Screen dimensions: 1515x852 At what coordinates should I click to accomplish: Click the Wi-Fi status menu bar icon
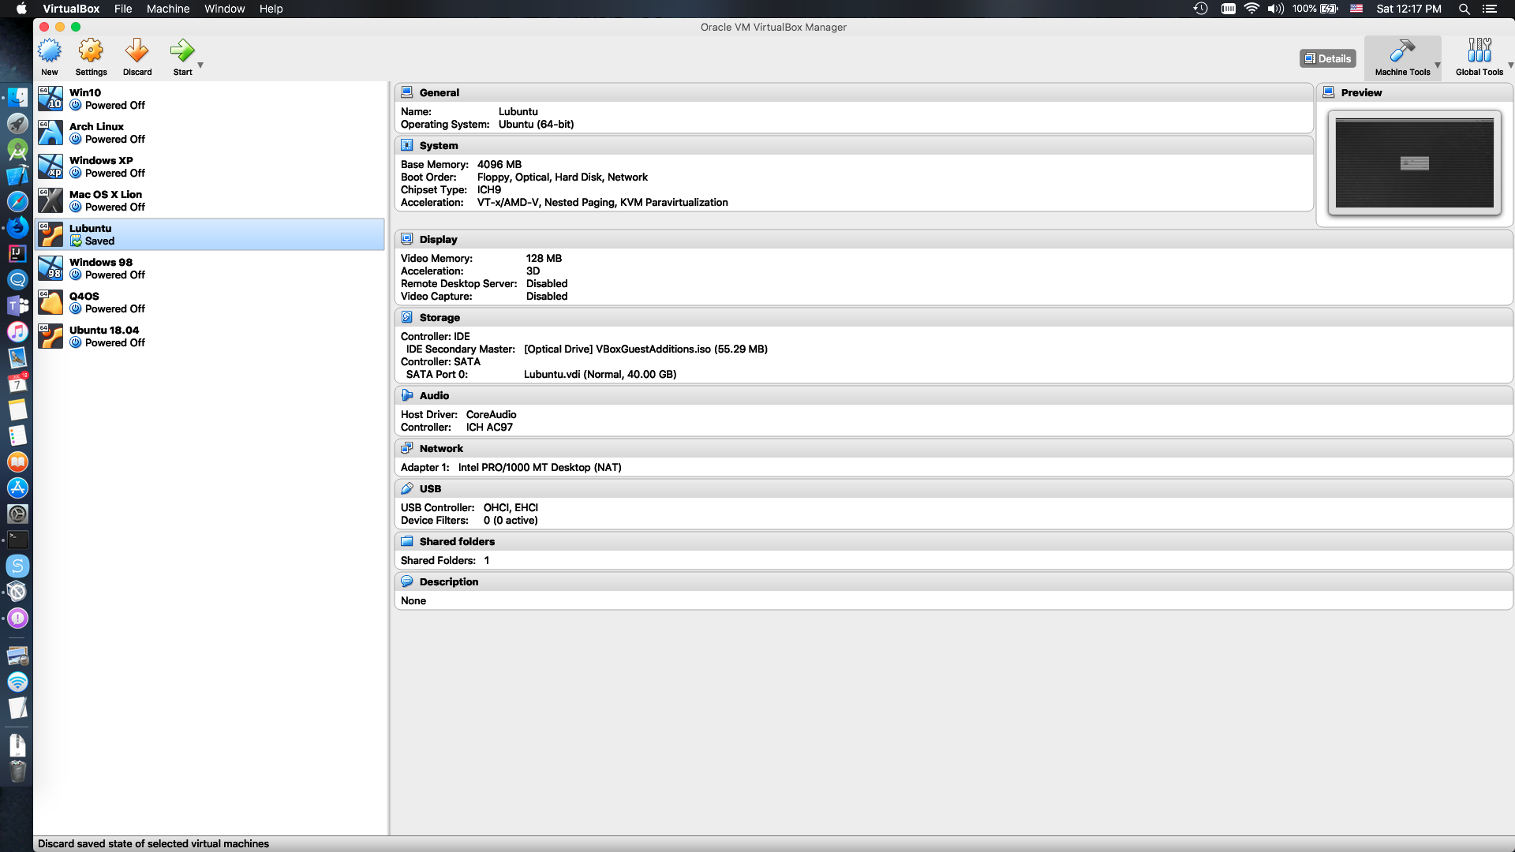click(x=1251, y=9)
